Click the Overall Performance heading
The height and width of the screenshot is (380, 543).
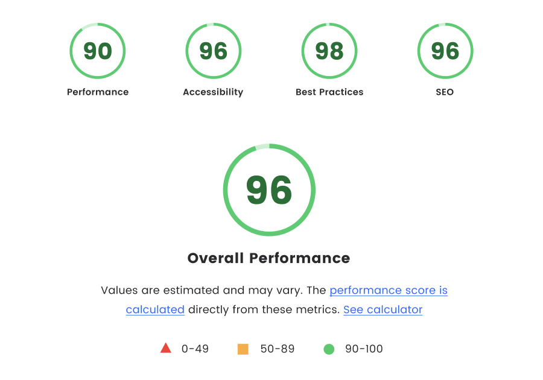[269, 258]
